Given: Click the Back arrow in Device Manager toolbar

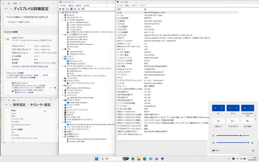Looking at the screenshot, I should (x=60, y=9).
